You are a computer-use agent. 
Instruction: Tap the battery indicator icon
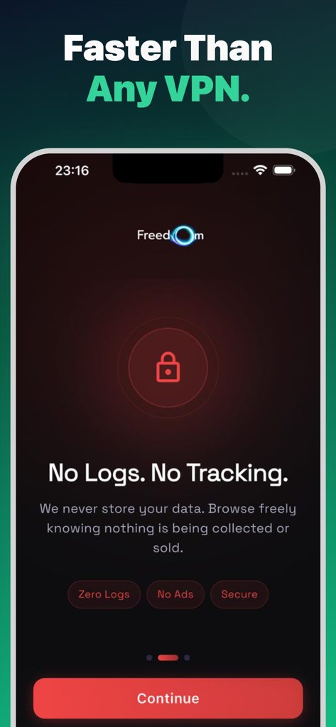point(284,170)
